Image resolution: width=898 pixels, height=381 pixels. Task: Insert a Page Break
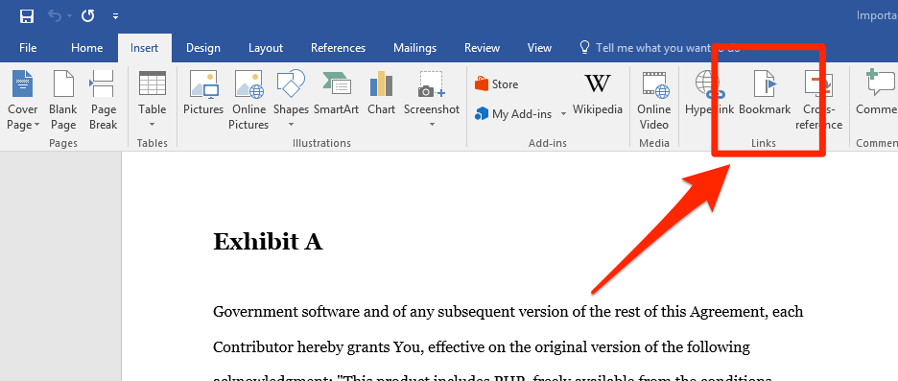click(x=103, y=101)
